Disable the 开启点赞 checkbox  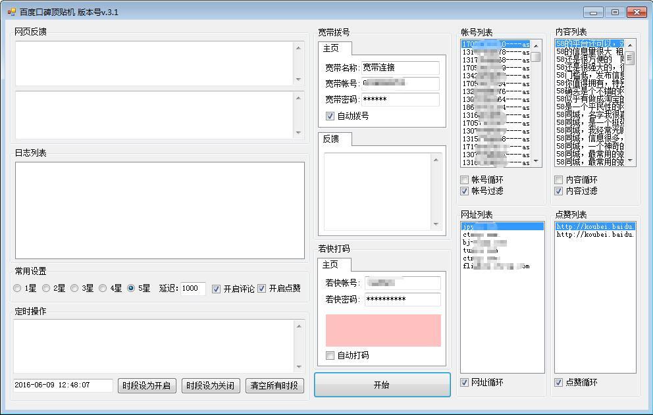point(263,287)
